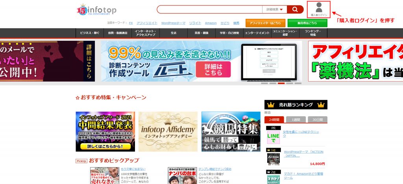Click the ACTION product thumbnail

[273, 159]
